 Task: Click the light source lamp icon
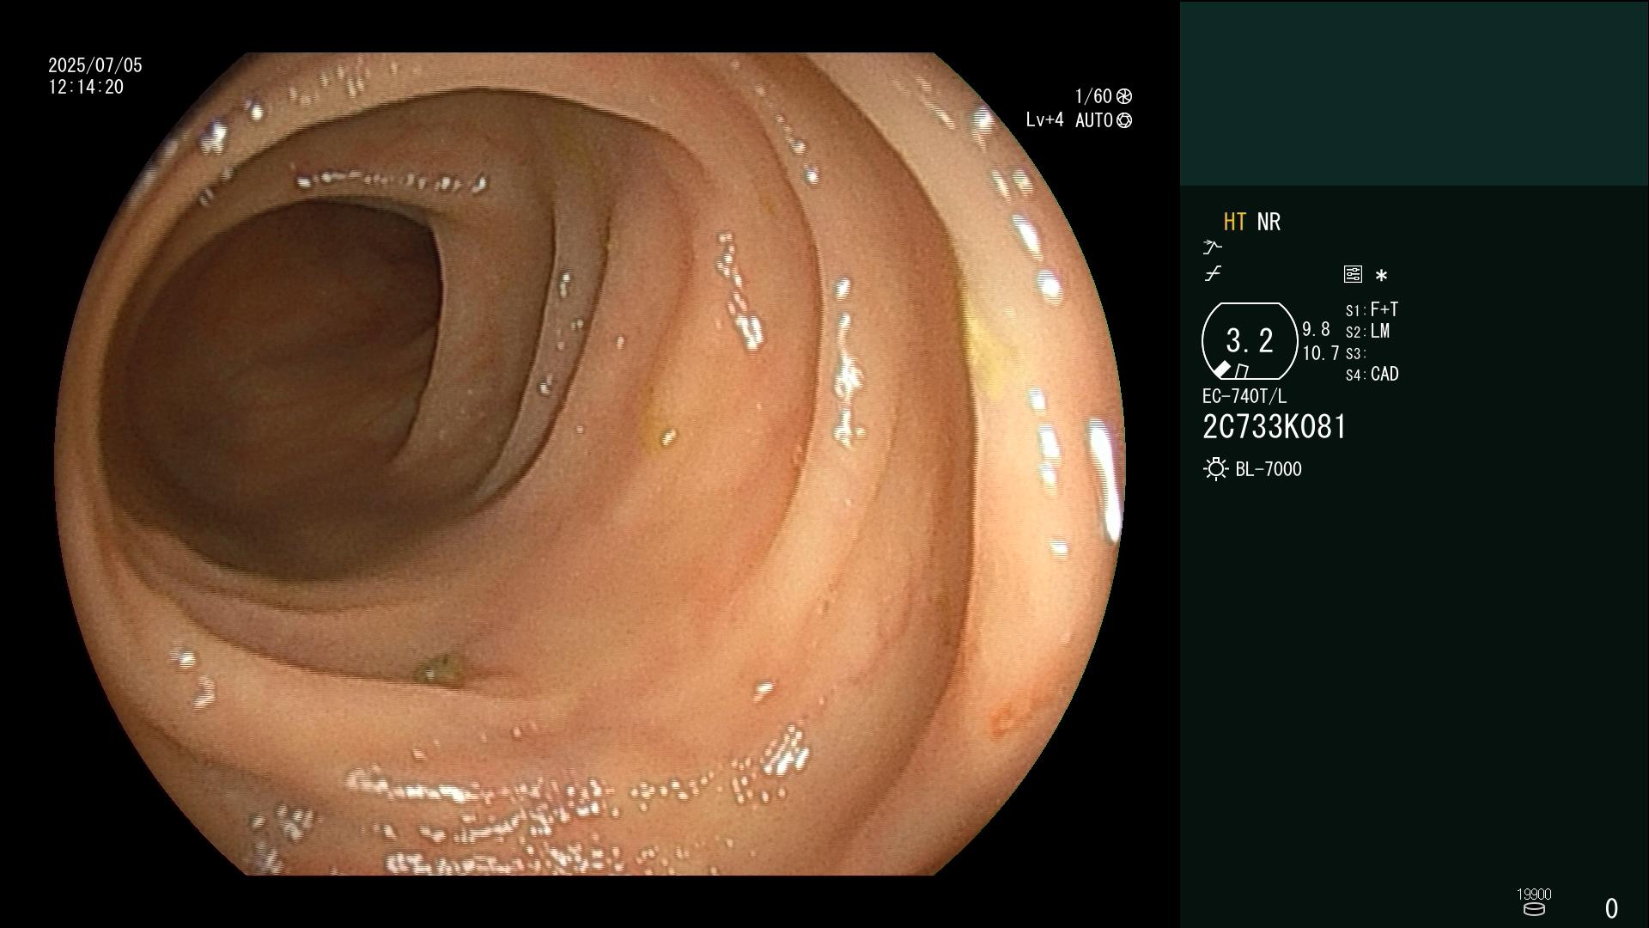click(x=1215, y=469)
